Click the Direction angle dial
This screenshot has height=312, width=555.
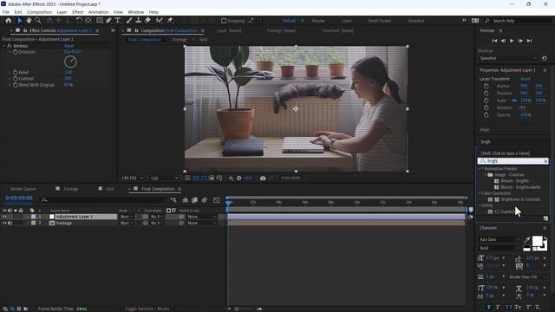point(70,62)
